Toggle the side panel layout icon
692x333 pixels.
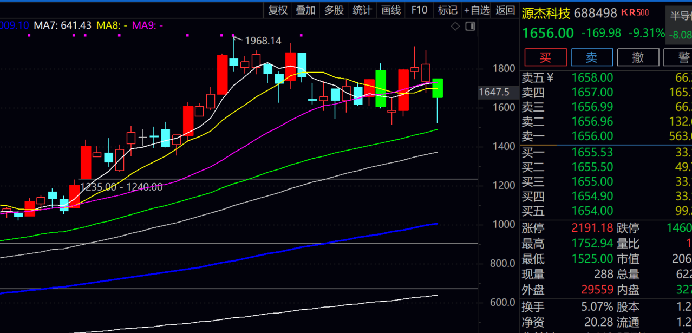coord(470,26)
